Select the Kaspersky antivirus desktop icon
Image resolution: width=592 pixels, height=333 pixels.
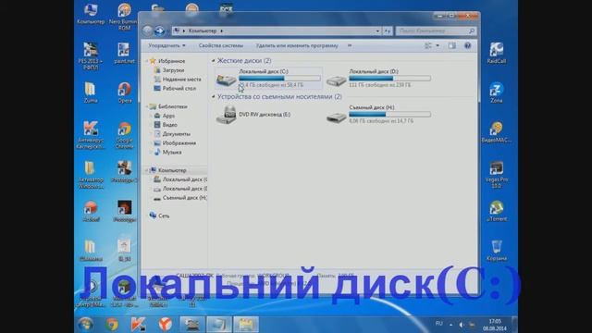(91, 135)
